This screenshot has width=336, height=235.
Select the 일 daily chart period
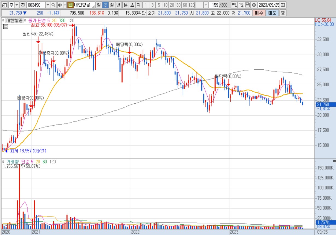click(x=99, y=5)
